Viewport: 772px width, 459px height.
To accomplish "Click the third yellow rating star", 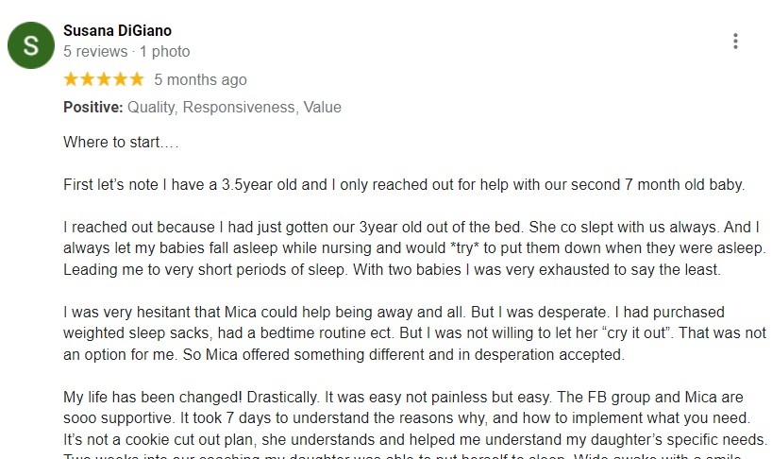I will (104, 79).
